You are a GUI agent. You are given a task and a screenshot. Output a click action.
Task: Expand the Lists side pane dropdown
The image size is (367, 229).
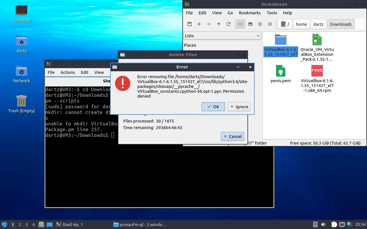pos(222,35)
